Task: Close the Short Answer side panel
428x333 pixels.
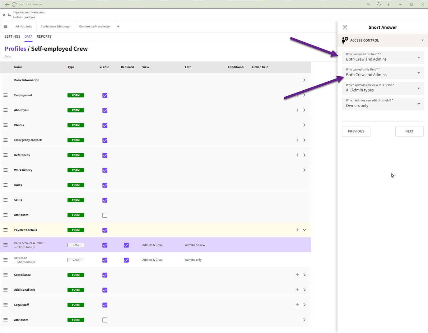Action: 345,27
